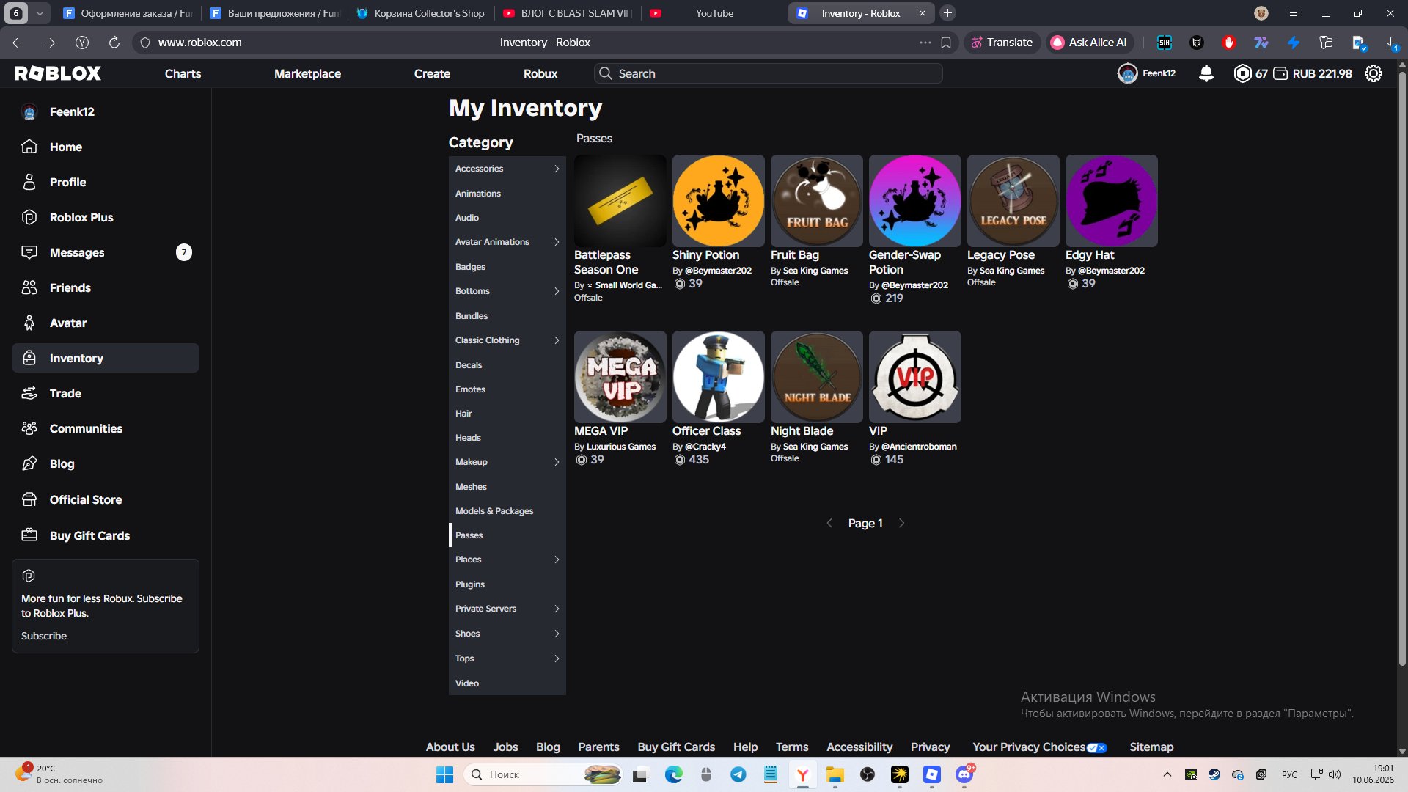Viewport: 1408px width, 792px height.
Task: Open the Roblox notifications bell
Action: [1206, 73]
